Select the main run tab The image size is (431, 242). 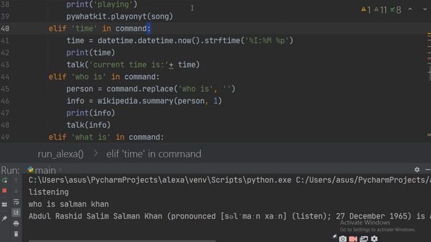pos(42,170)
